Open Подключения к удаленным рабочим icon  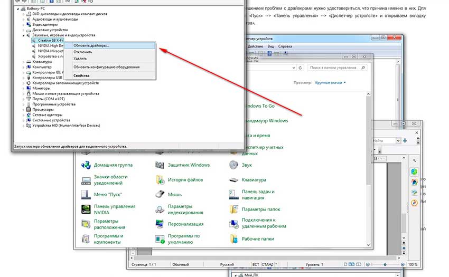pos(233,224)
